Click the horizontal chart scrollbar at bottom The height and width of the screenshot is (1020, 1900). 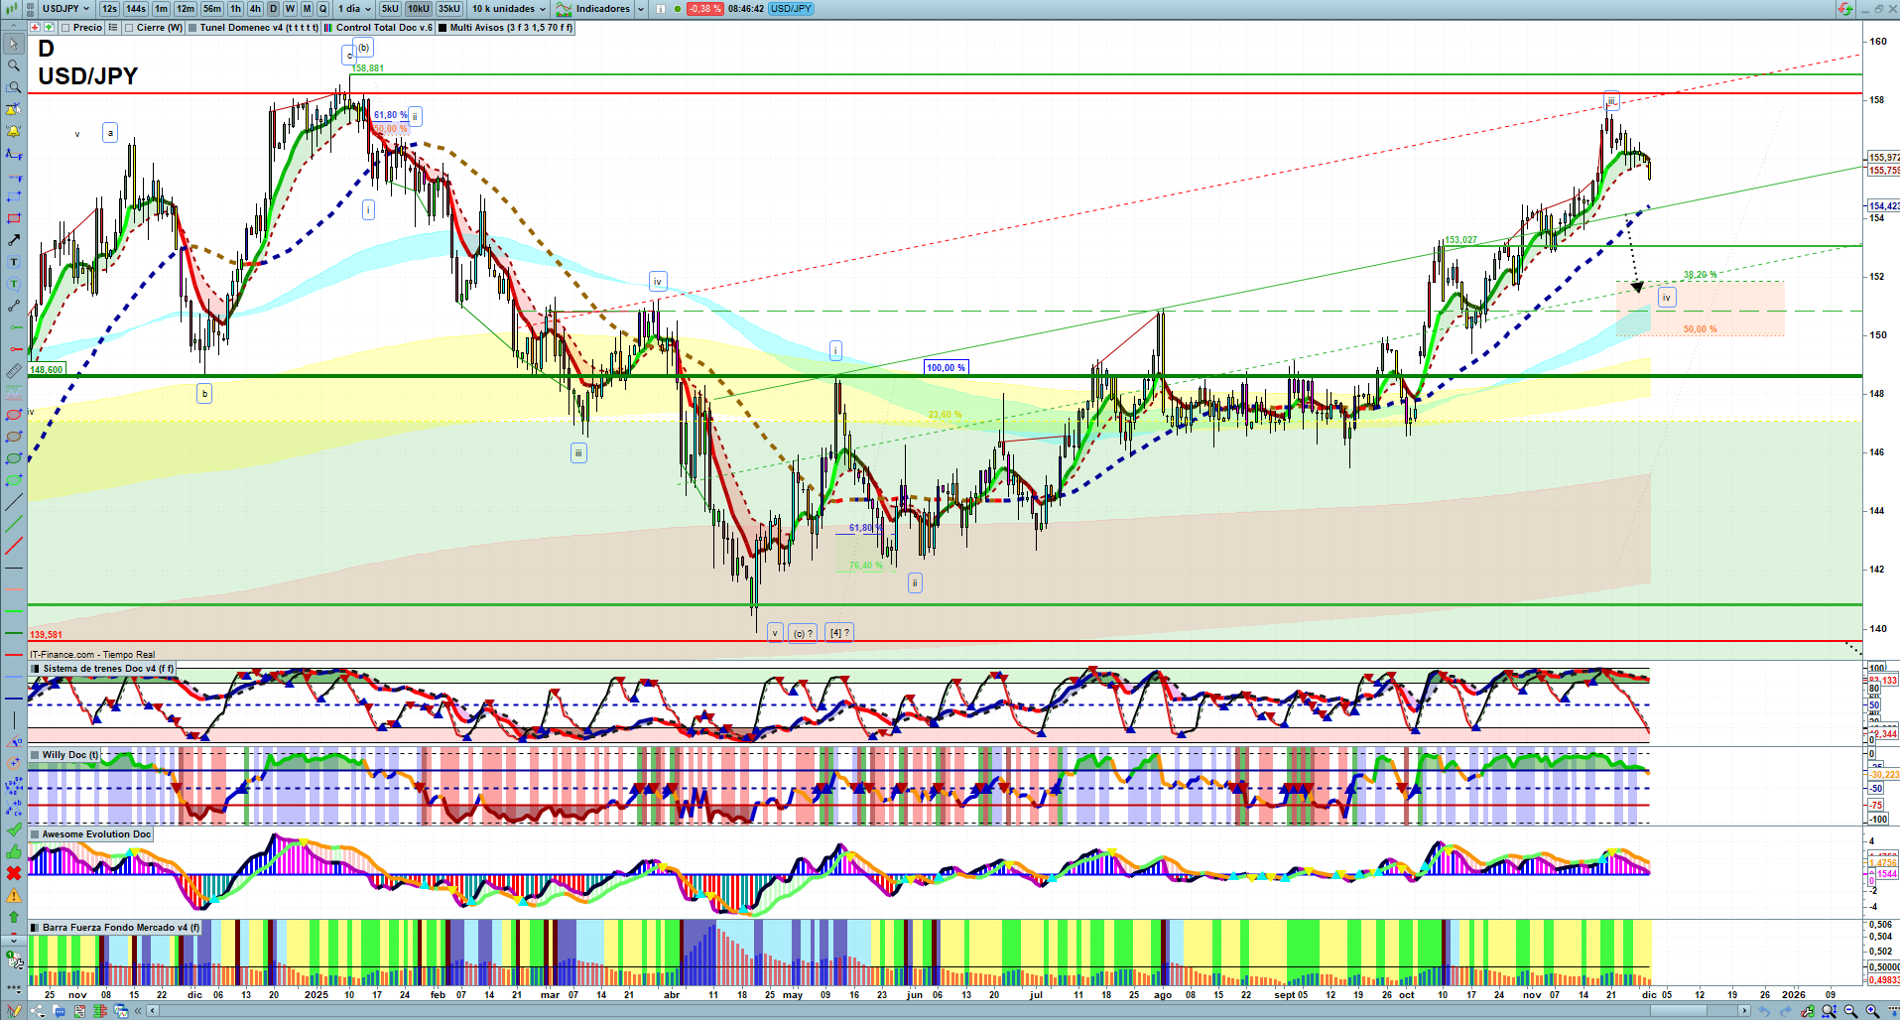point(893,1011)
